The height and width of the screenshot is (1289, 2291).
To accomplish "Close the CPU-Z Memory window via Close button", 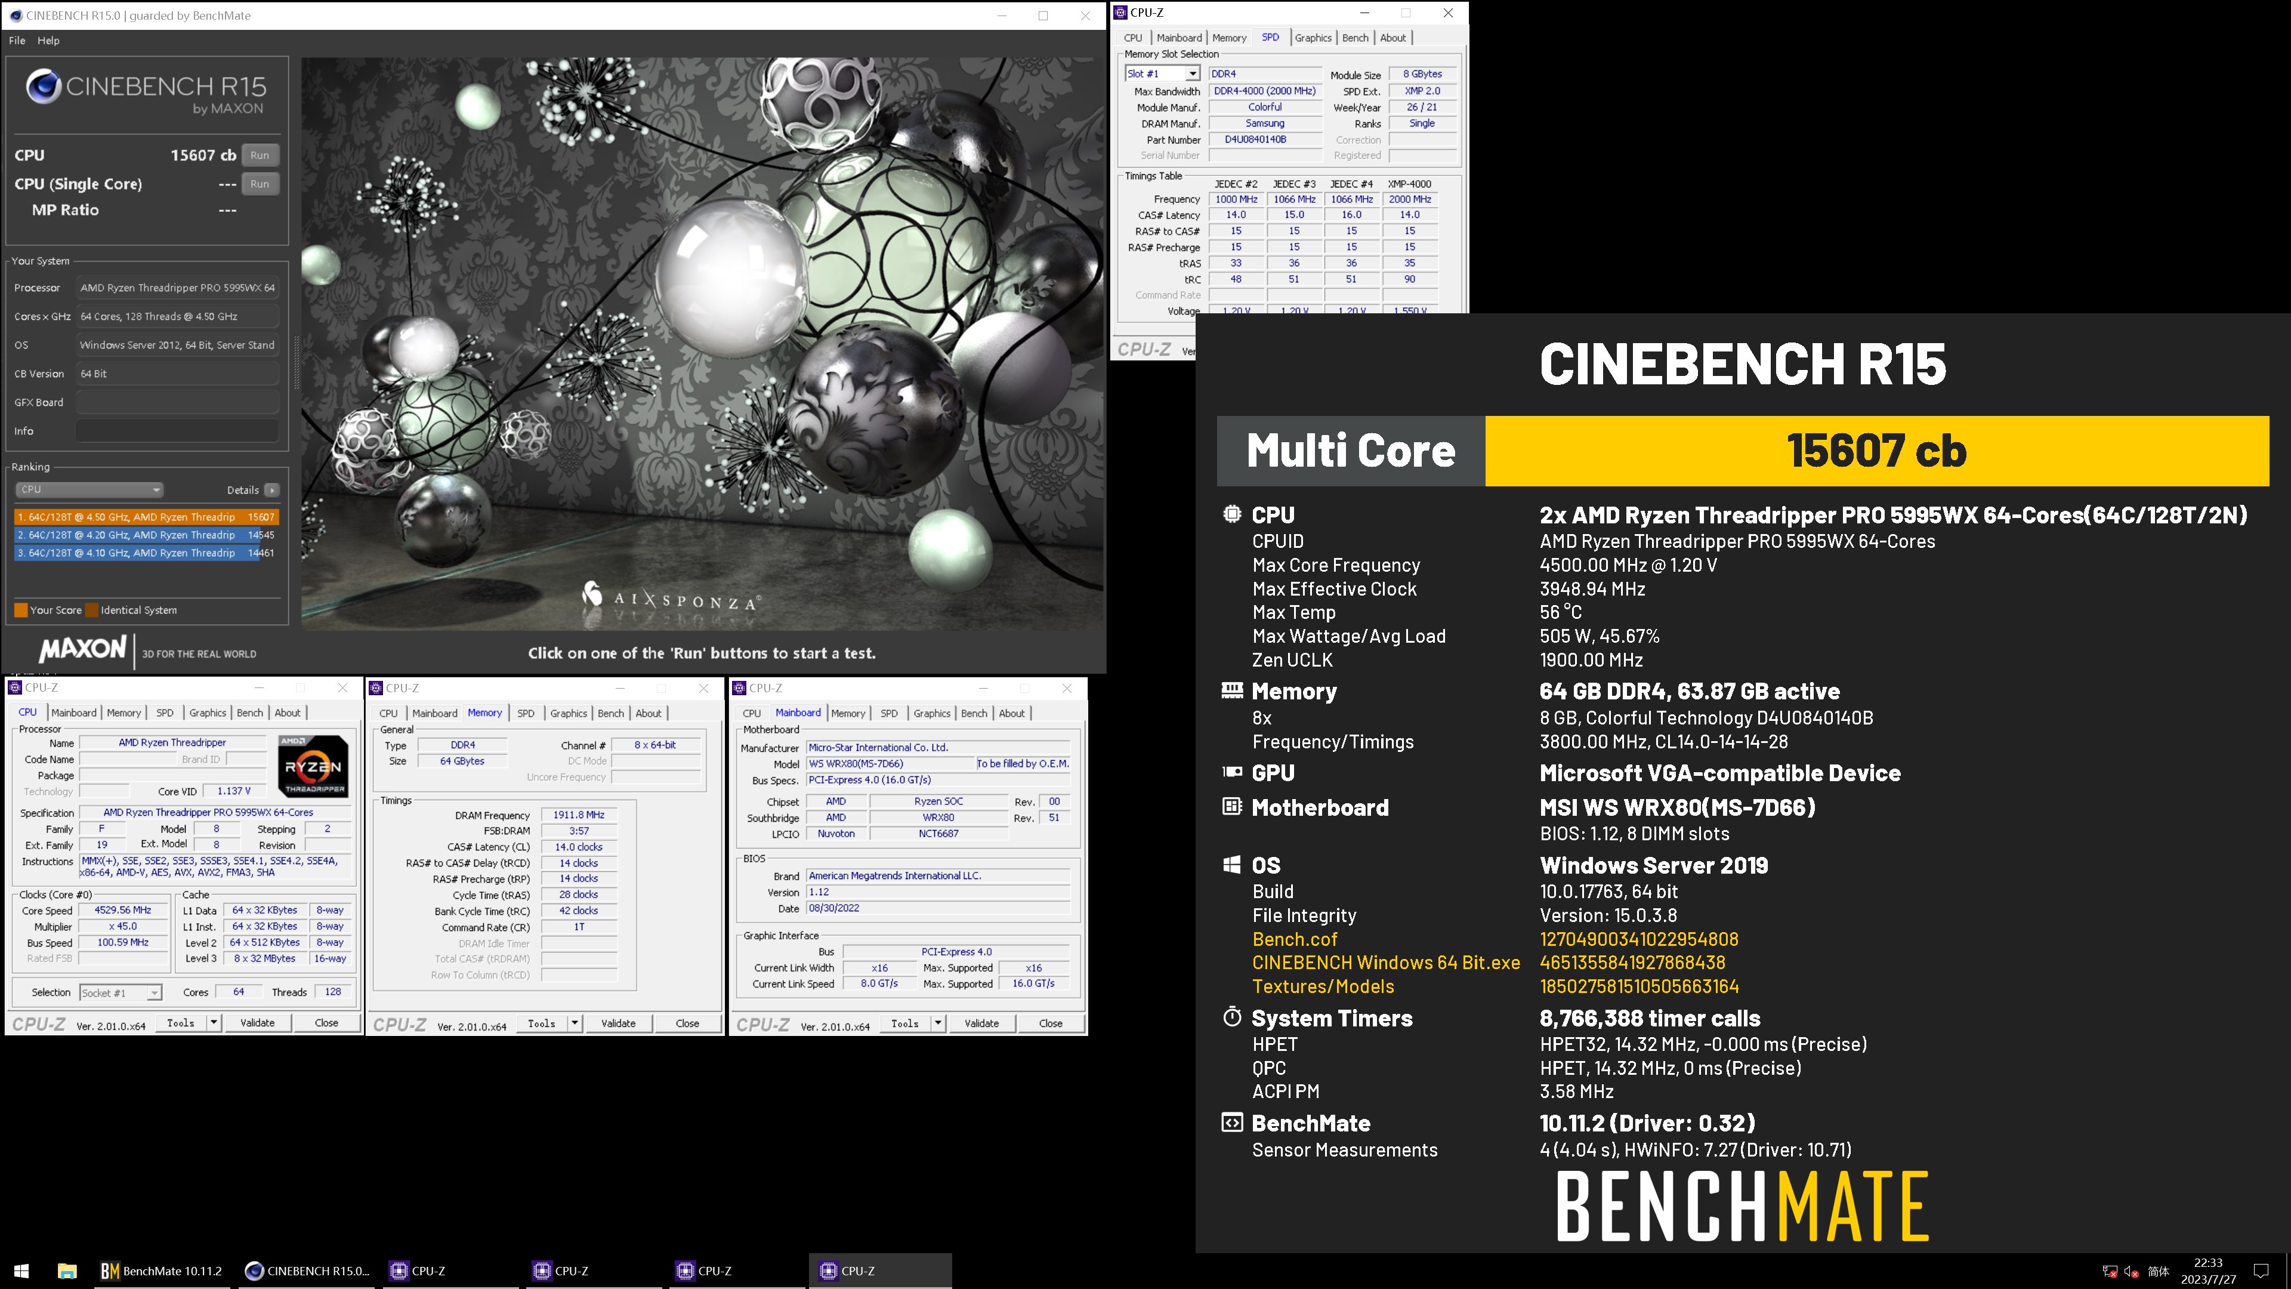I will [687, 1024].
